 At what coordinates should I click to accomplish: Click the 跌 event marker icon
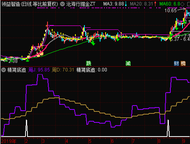[x=89, y=64]
